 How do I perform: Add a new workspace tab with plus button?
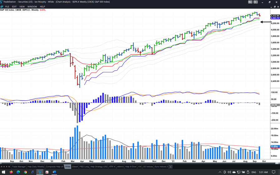click(x=171, y=167)
